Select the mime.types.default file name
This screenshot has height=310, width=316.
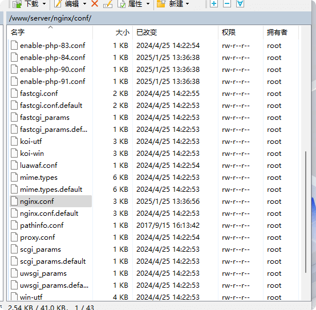pos(51,189)
